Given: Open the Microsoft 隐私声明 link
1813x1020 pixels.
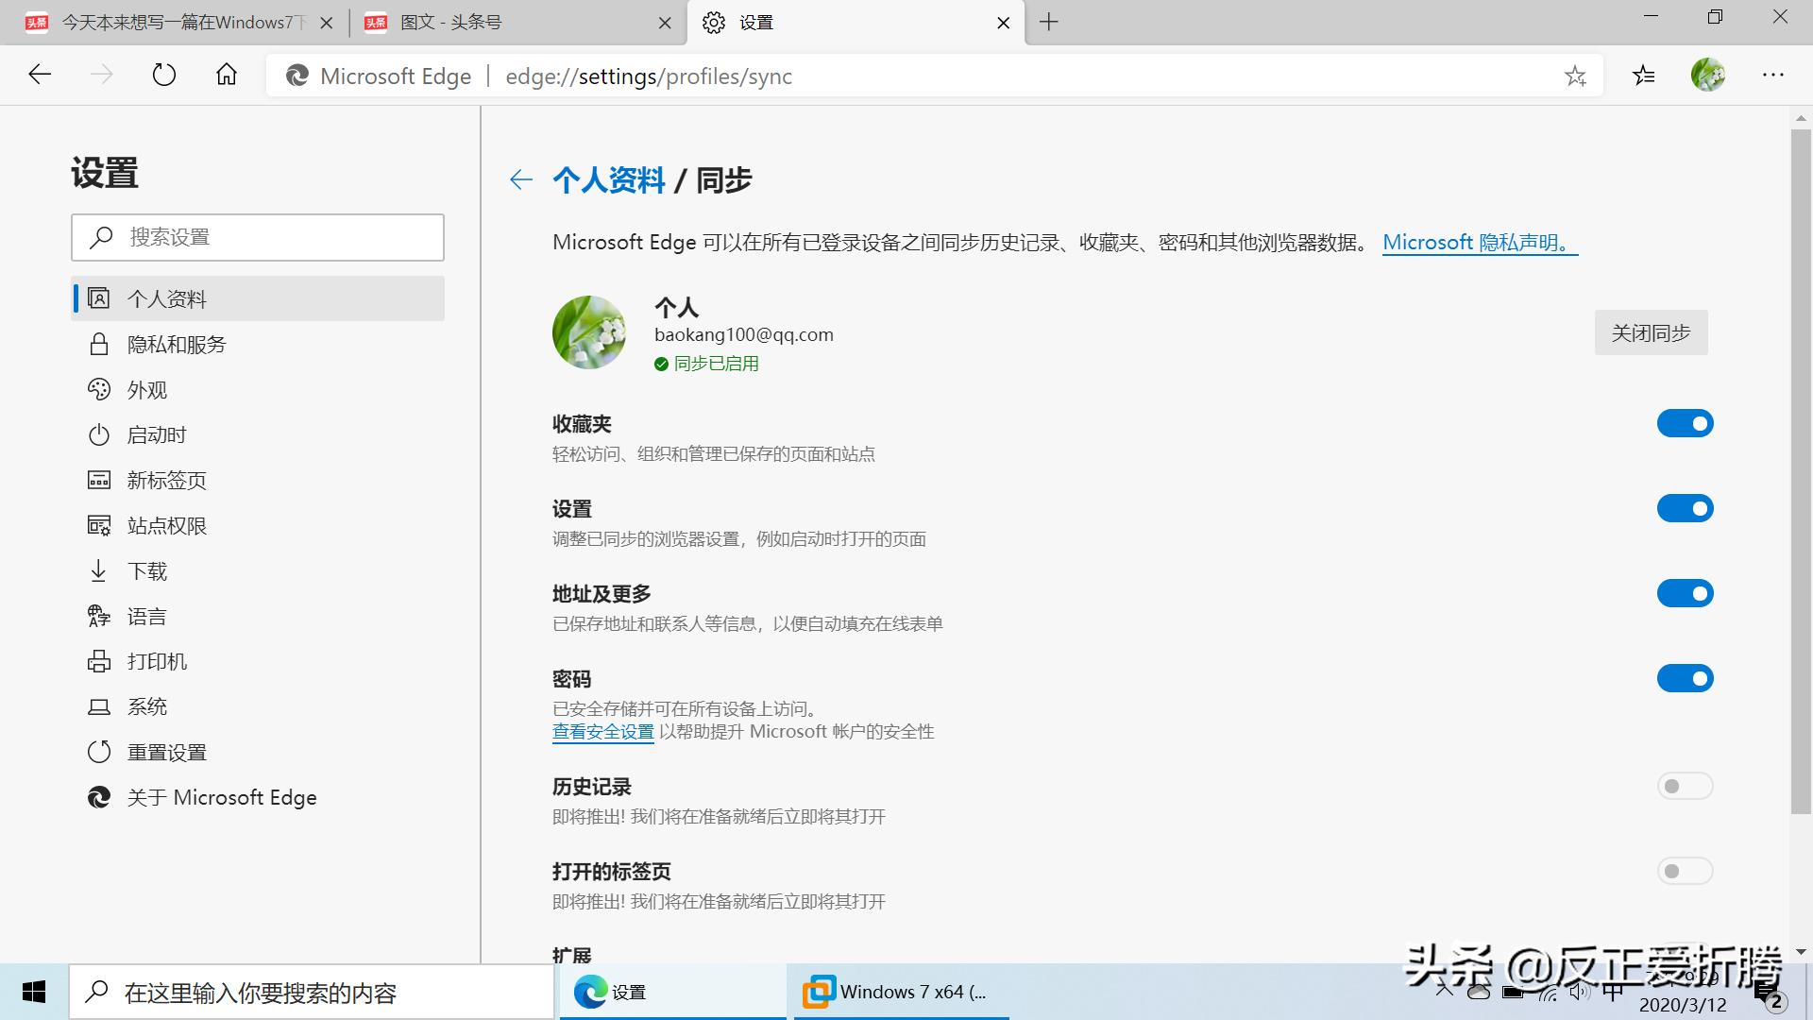Looking at the screenshot, I should coord(1476,242).
